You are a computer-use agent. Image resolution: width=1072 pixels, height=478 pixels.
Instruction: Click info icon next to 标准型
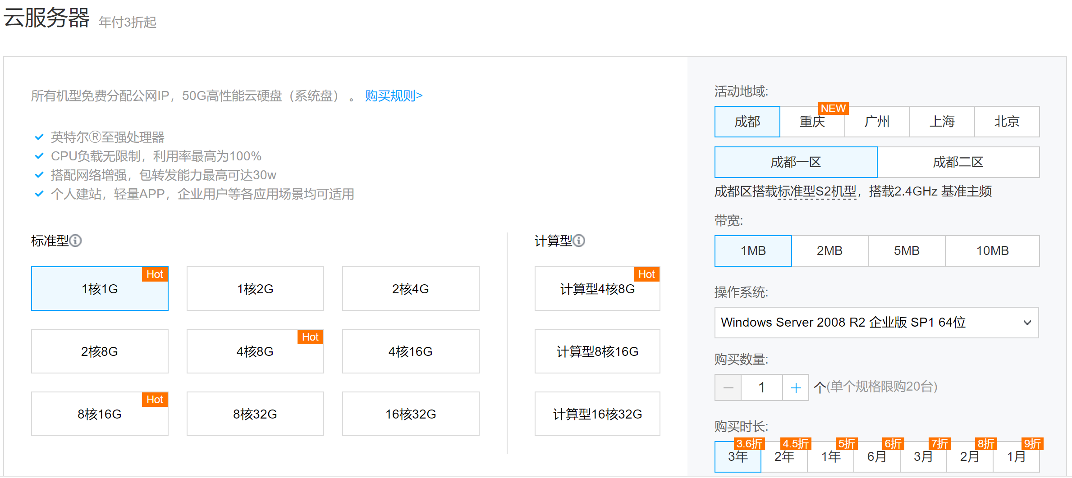(76, 241)
